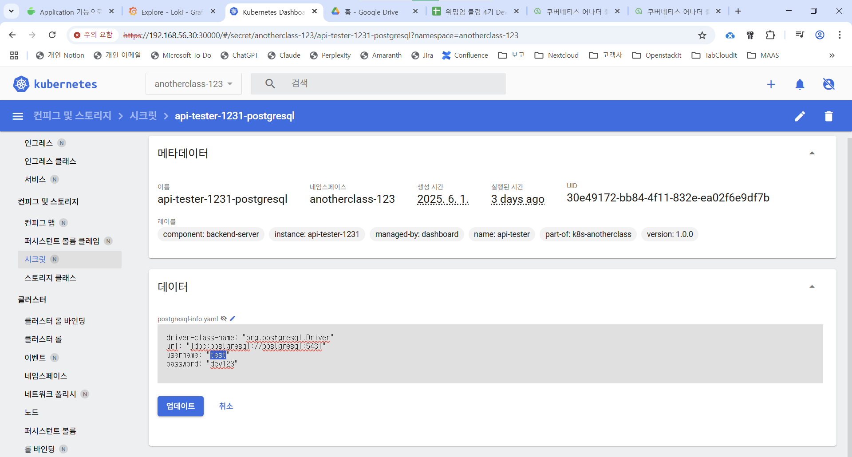
Task: Open 네임스페이스 in the sidebar
Action: 46,376
